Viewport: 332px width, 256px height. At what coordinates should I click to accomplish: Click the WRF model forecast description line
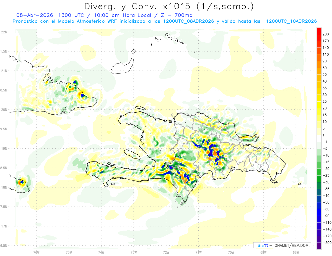point(165,21)
